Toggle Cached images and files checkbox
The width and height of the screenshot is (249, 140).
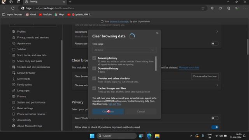point(94,88)
